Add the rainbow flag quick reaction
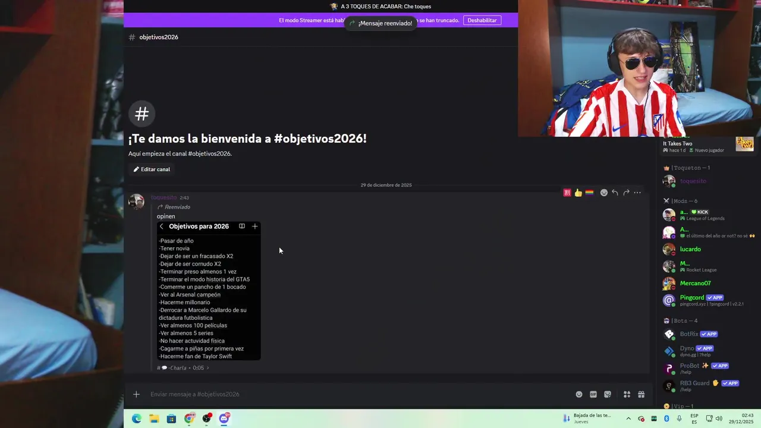The height and width of the screenshot is (428, 761). (x=589, y=193)
